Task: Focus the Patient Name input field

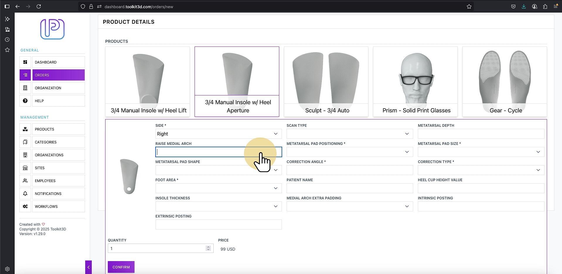Action: coord(350,188)
